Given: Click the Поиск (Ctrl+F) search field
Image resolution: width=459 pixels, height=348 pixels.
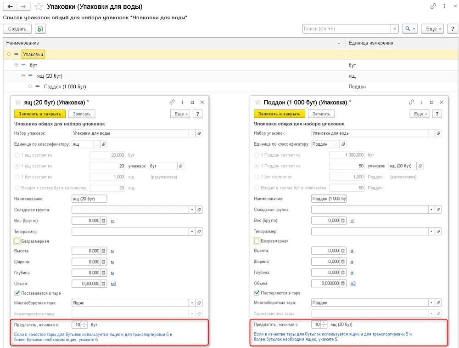Looking at the screenshot, I should [347, 29].
